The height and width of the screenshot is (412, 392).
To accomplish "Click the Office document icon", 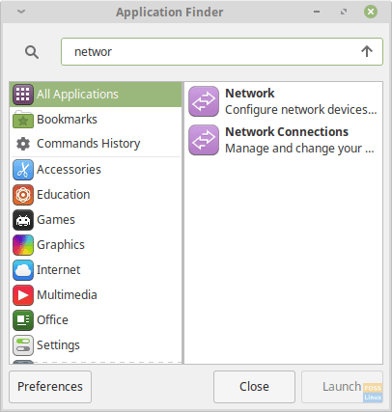I will coord(23,320).
